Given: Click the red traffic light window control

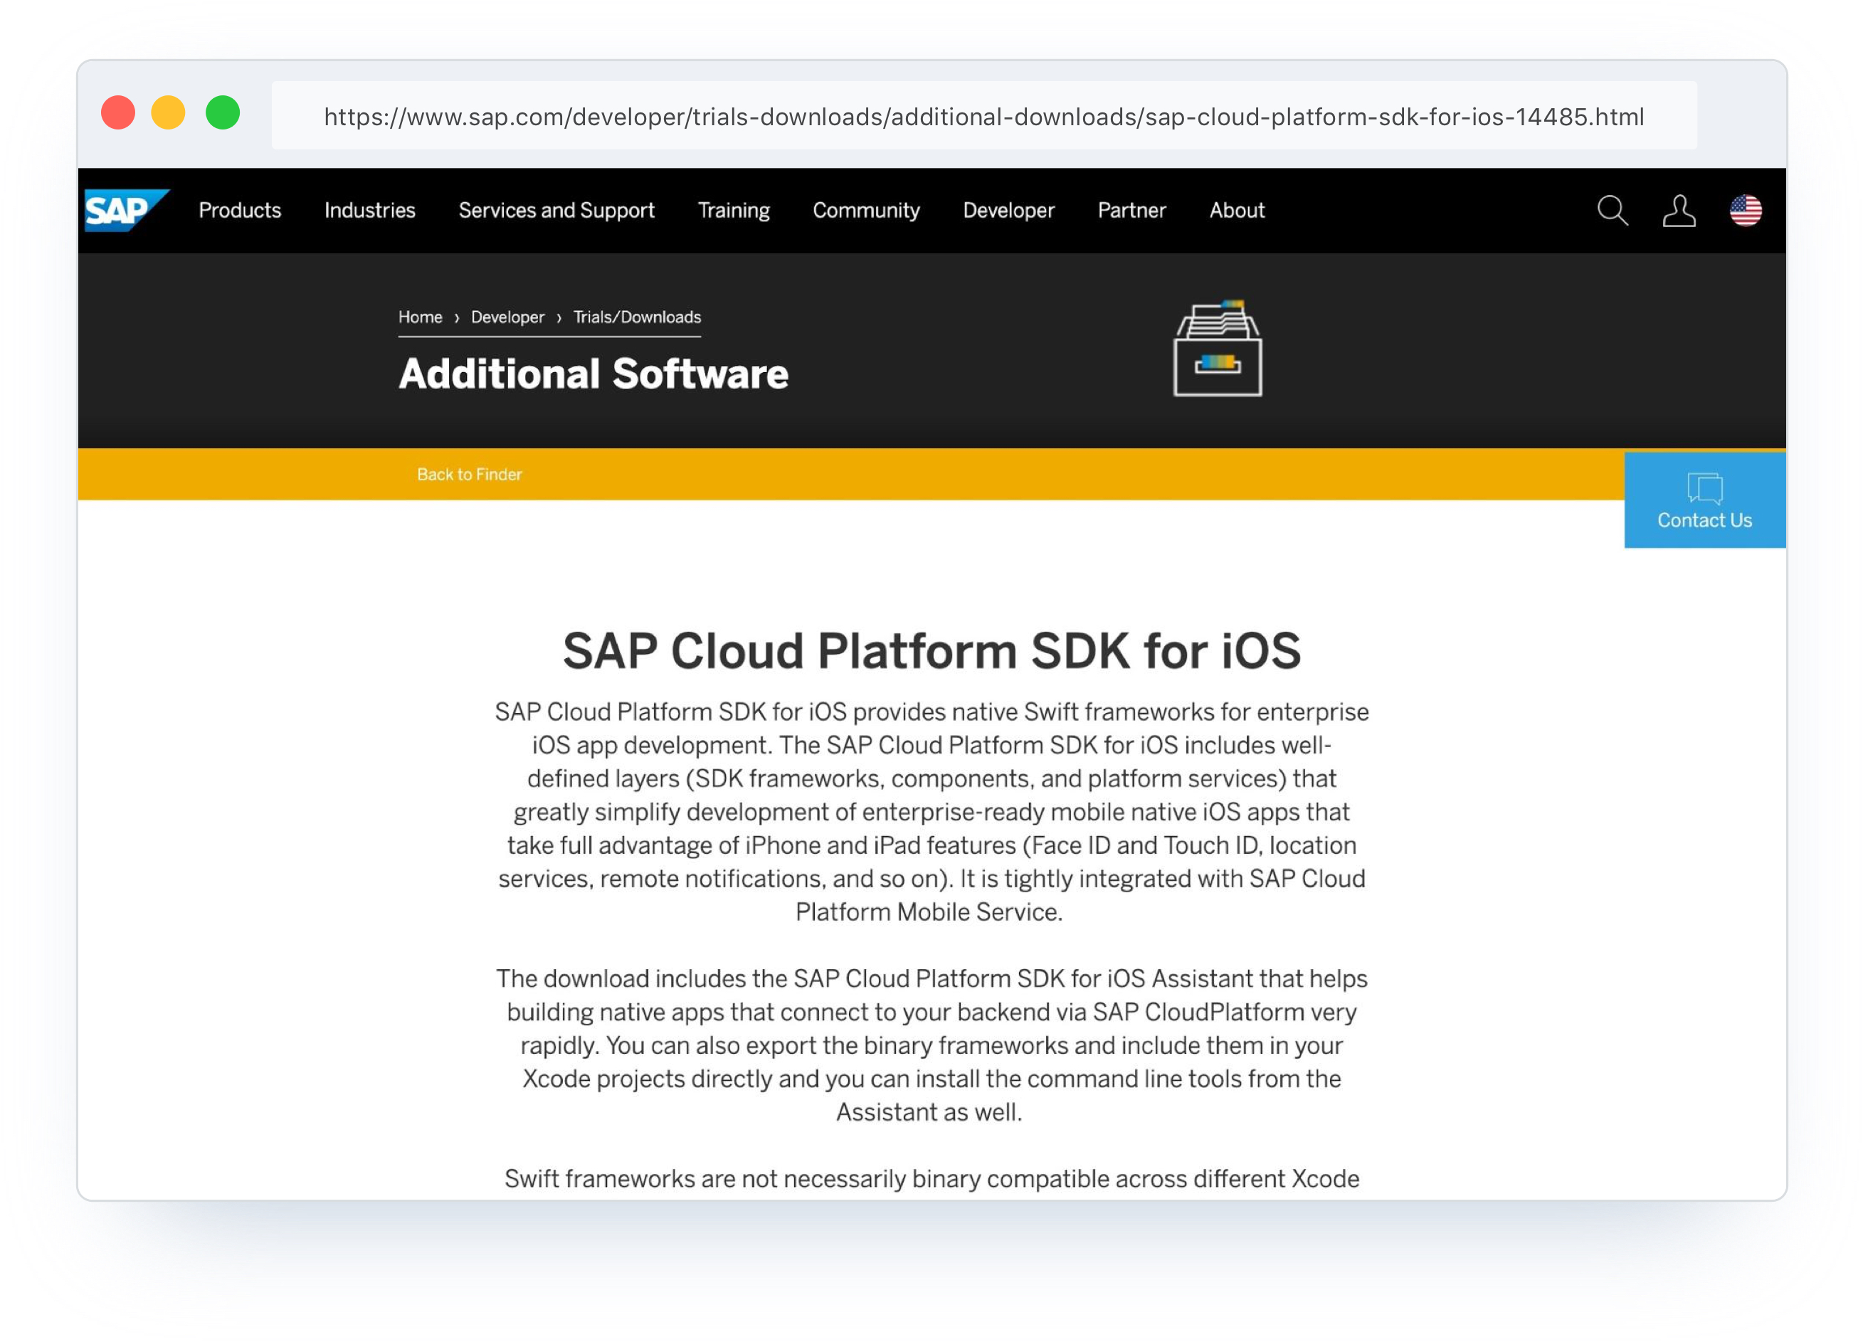Looking at the screenshot, I should tap(119, 112).
